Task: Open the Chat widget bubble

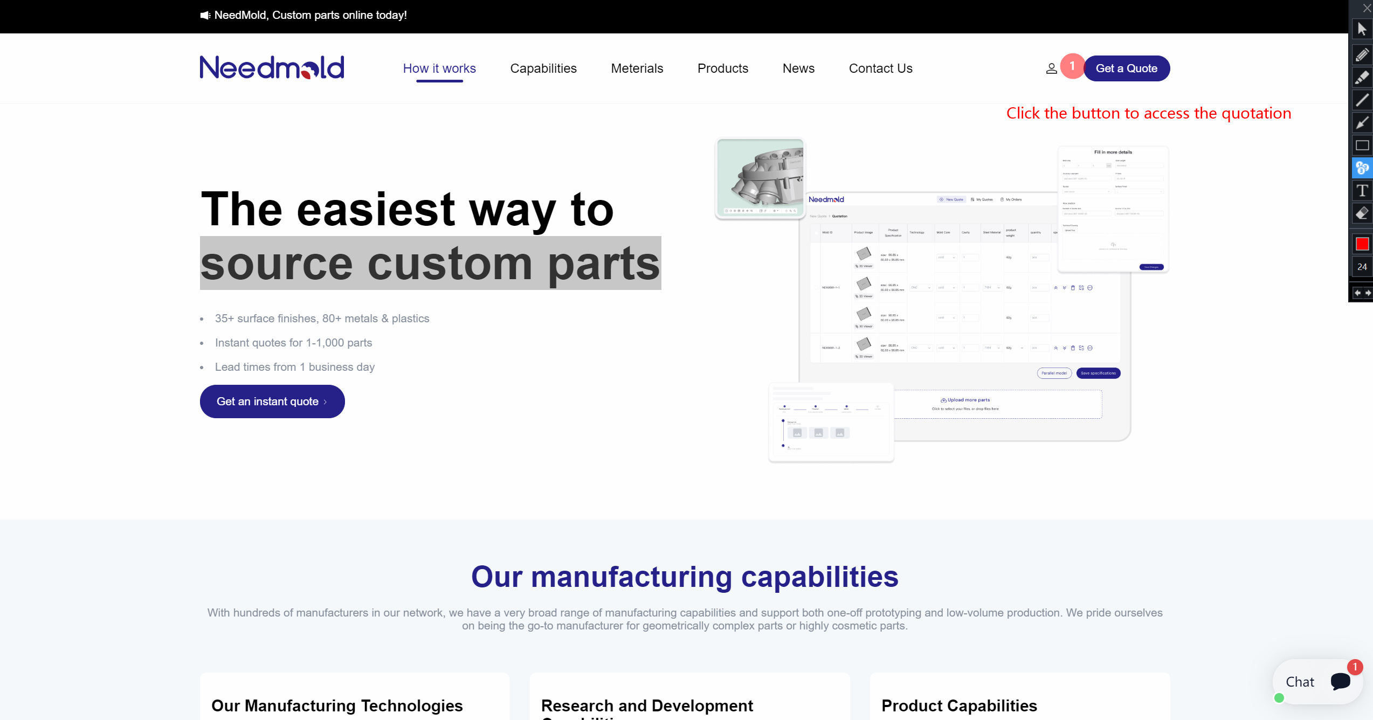Action: (1318, 682)
